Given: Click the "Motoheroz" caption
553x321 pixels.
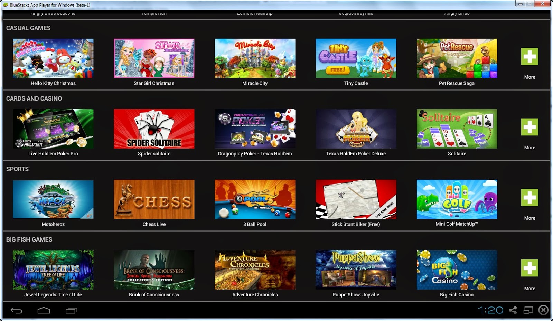Looking at the screenshot, I should point(53,224).
